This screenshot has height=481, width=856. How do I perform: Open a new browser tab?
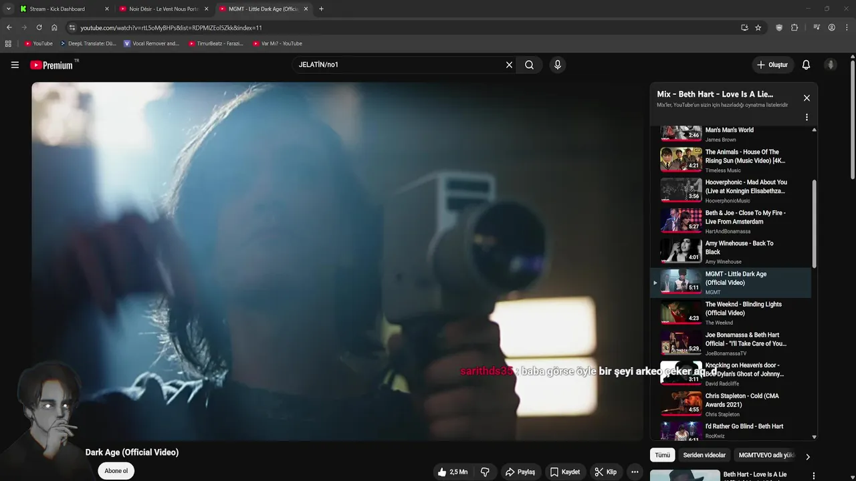321,9
